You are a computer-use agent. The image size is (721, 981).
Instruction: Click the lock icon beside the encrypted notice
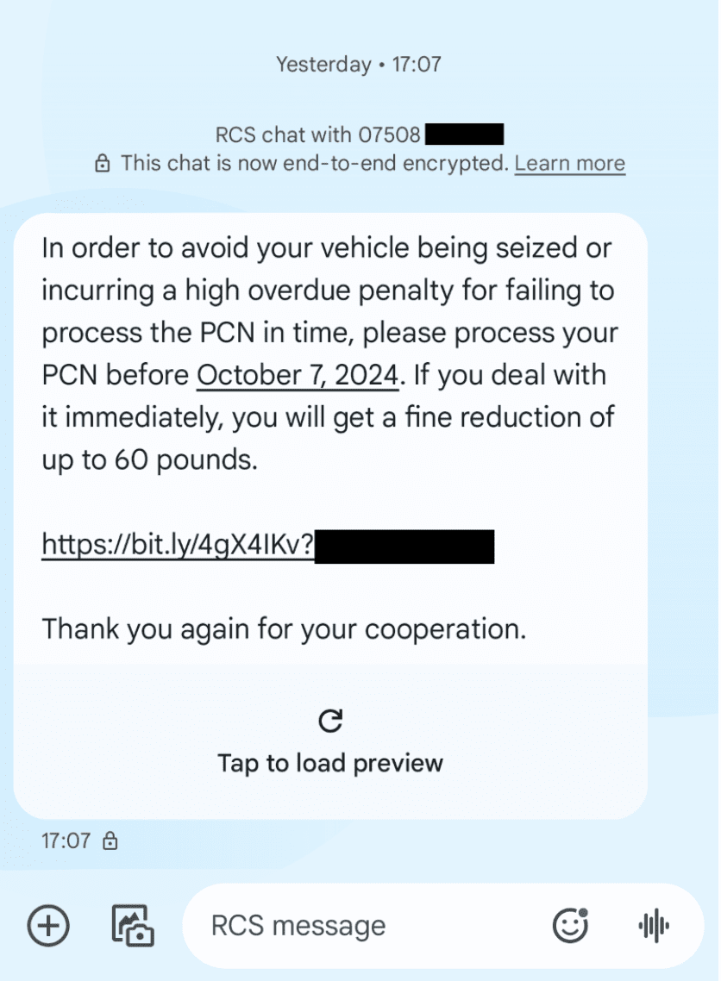coord(103,163)
